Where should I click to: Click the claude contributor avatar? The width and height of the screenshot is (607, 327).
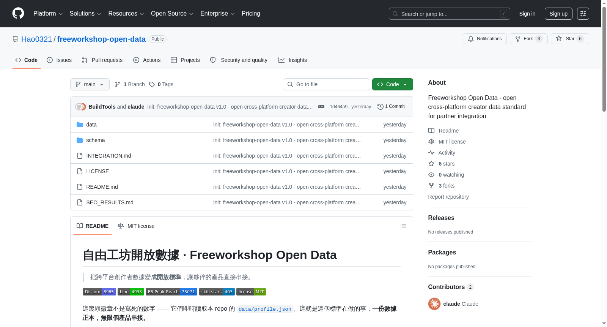coord(434,304)
